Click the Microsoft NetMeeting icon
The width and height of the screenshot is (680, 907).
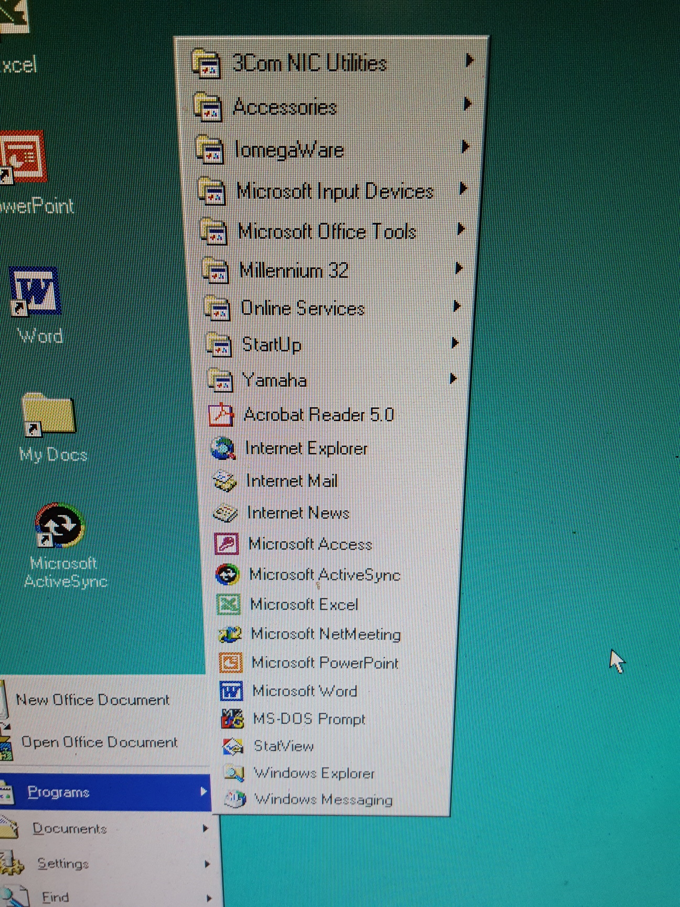230,634
